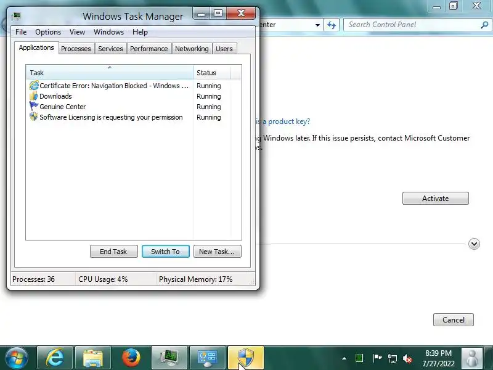
Task: Click the Genuine Center flag icon
Action: 33,106
